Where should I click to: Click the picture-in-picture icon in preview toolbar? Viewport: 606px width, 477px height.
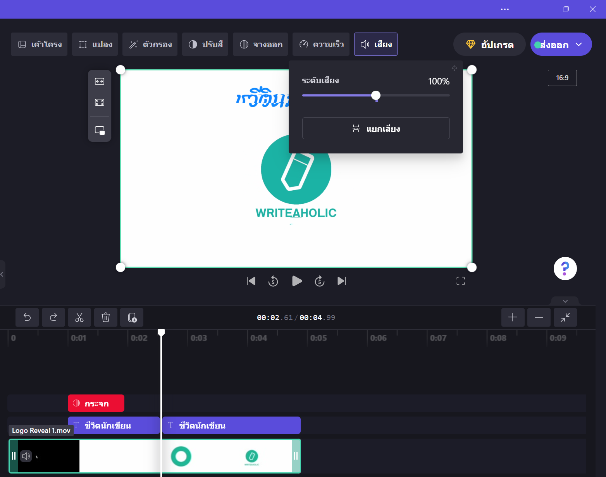(100, 130)
